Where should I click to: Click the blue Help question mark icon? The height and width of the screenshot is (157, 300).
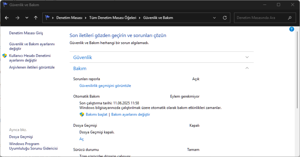click(x=292, y=29)
